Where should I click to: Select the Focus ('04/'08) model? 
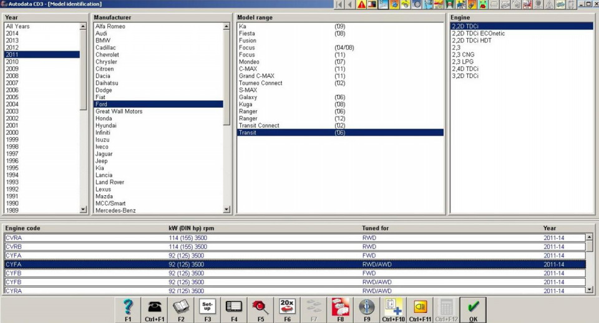point(340,47)
